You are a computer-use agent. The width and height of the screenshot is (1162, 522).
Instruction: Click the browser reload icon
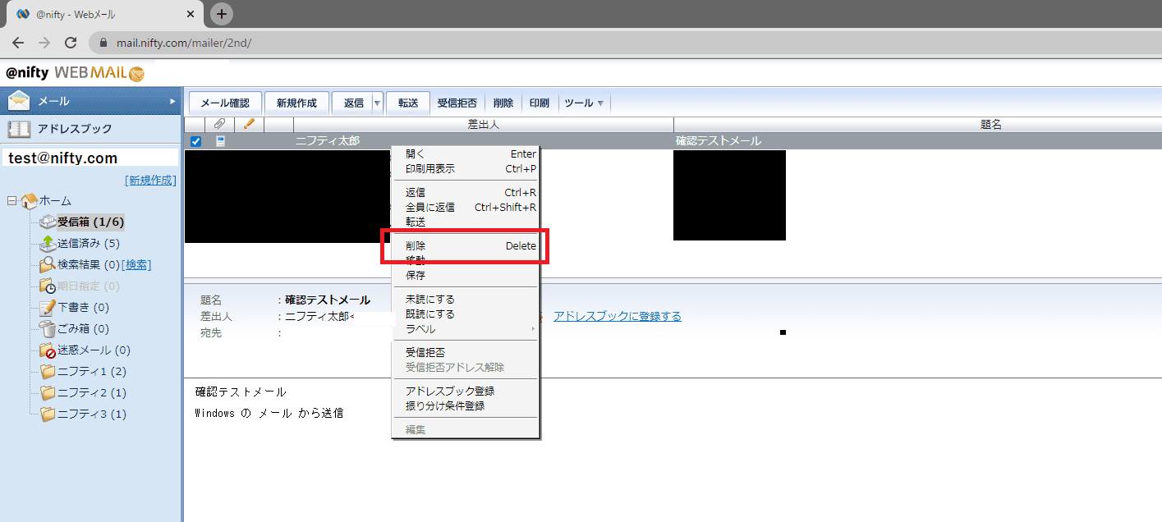tap(71, 43)
